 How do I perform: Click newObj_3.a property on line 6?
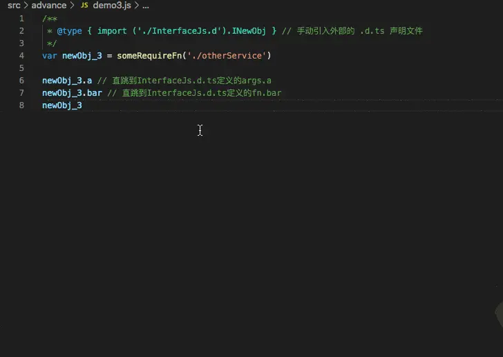67,81
